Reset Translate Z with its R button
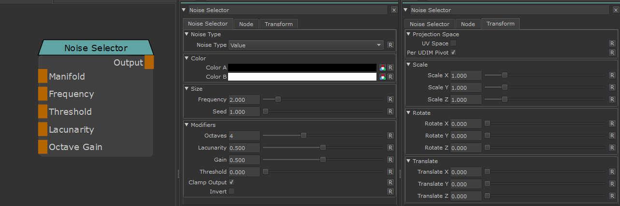 pos(612,196)
